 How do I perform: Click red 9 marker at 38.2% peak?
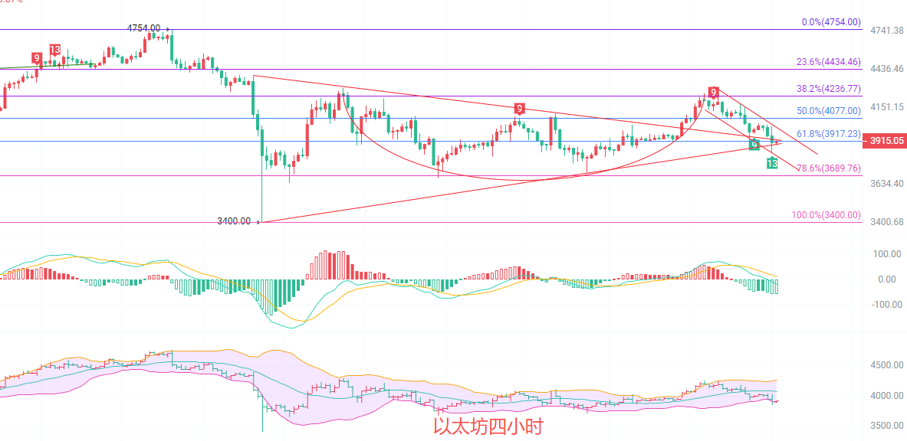coord(713,93)
